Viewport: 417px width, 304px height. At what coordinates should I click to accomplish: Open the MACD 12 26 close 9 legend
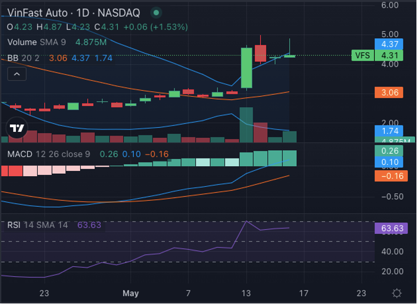click(x=48, y=154)
